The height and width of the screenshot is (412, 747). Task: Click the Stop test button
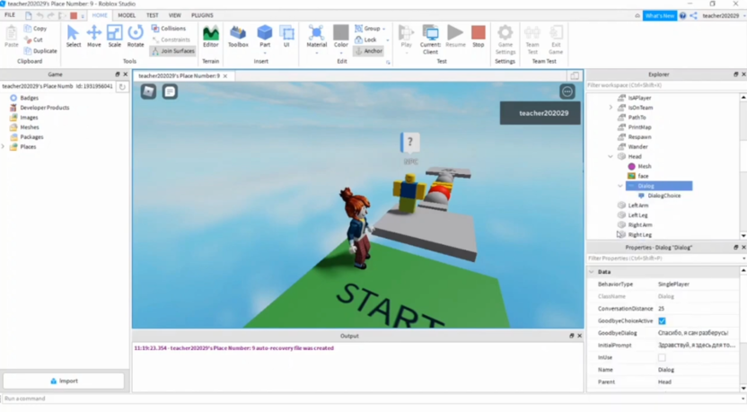[x=479, y=36]
